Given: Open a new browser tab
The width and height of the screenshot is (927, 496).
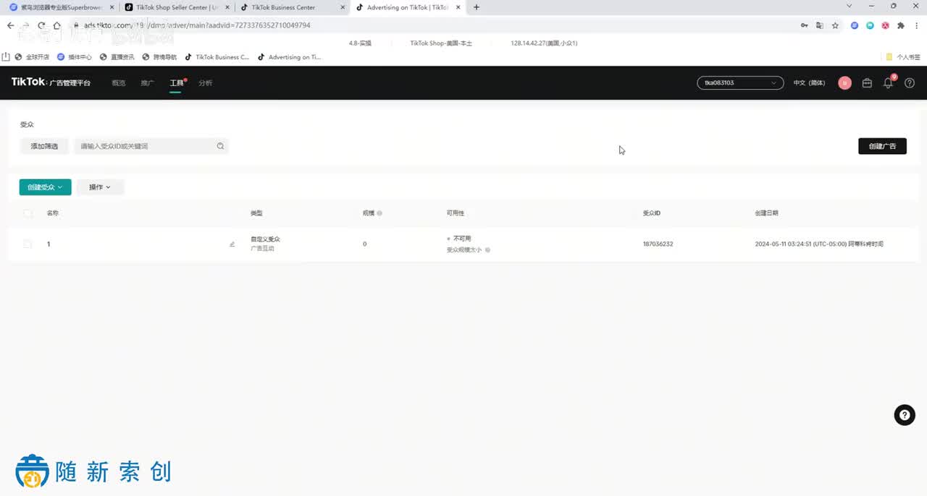Looking at the screenshot, I should point(477,7).
